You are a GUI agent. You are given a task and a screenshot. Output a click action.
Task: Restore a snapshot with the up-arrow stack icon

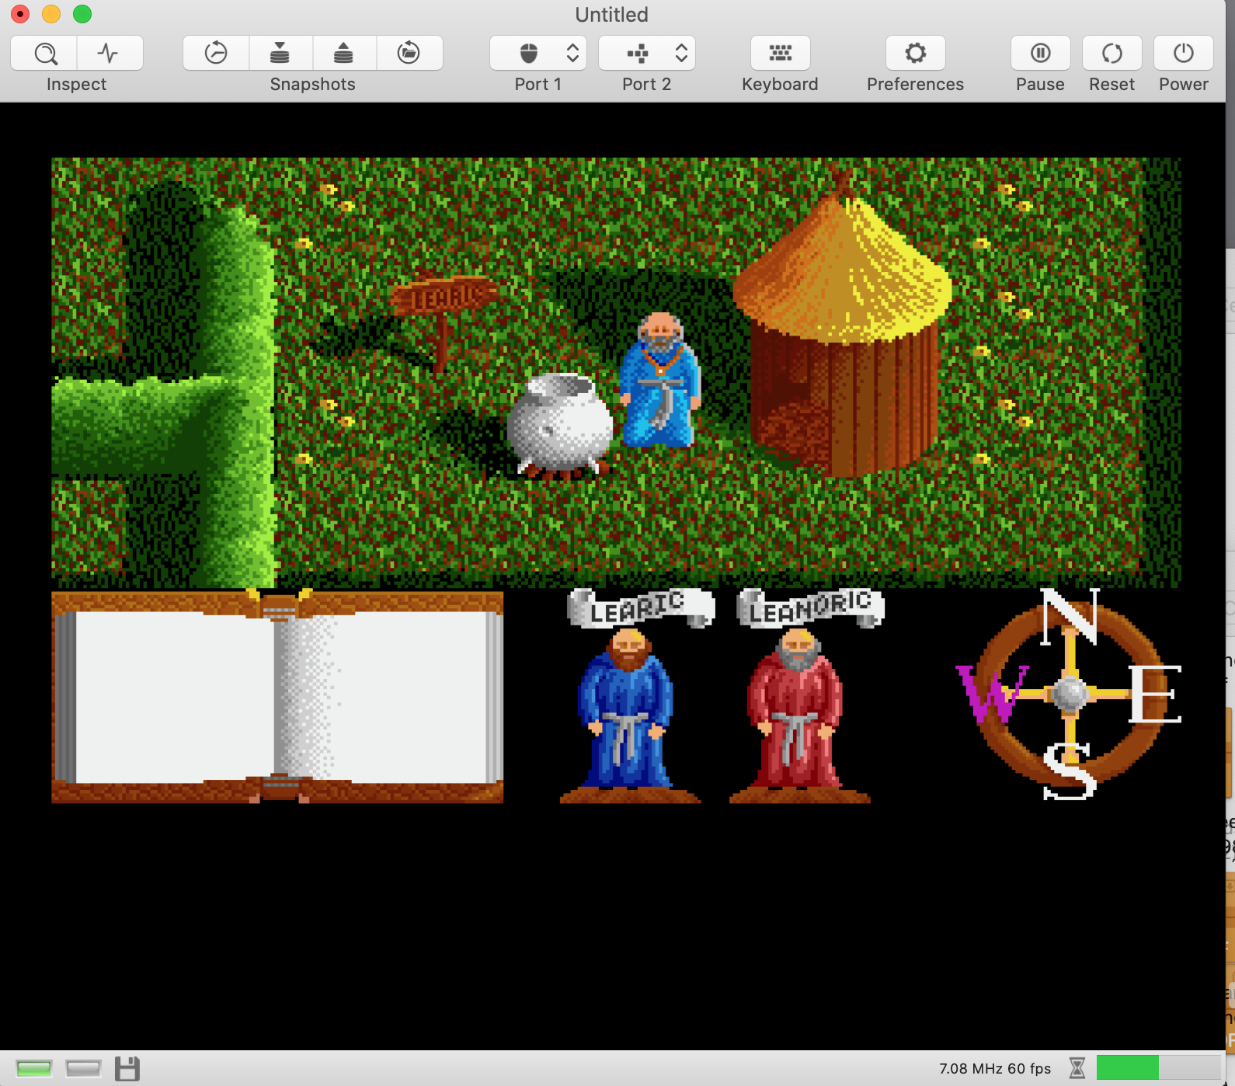344,53
